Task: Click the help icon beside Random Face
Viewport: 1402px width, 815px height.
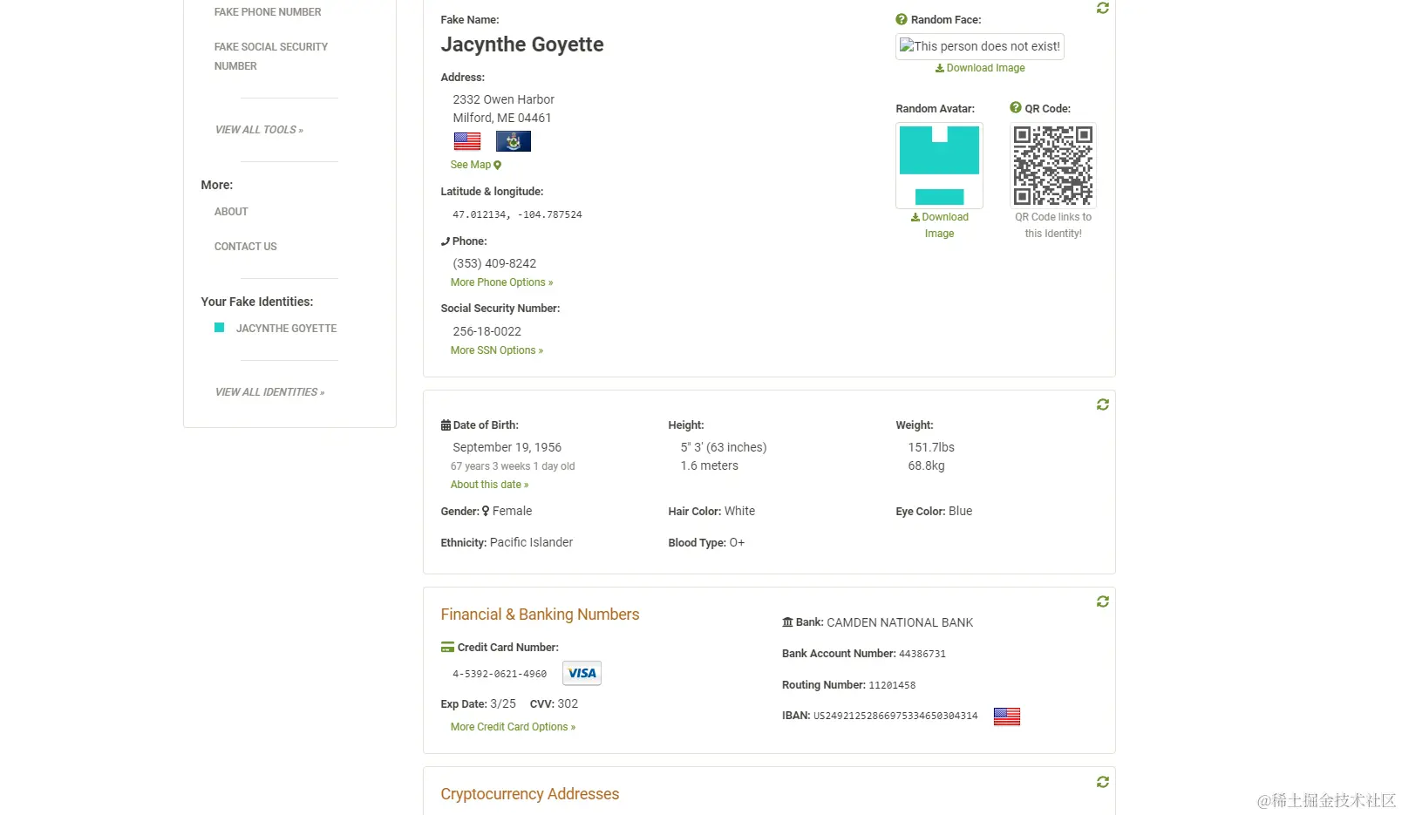Action: (x=902, y=19)
